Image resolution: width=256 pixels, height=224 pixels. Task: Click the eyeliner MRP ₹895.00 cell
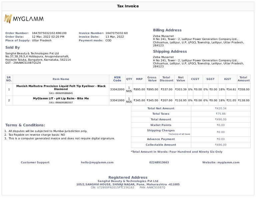(x=139, y=89)
